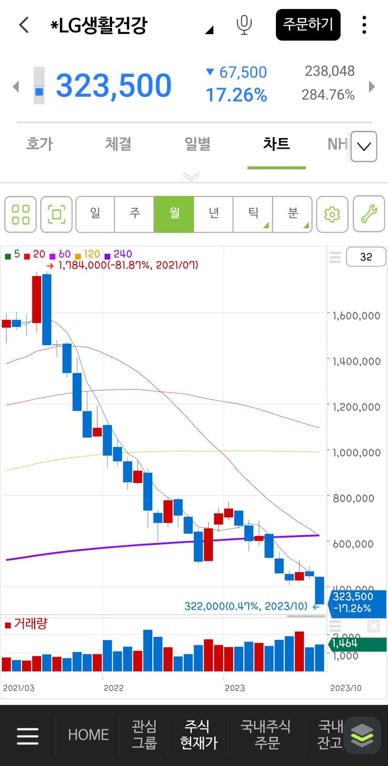Go to next stock with right arrow

372,86
